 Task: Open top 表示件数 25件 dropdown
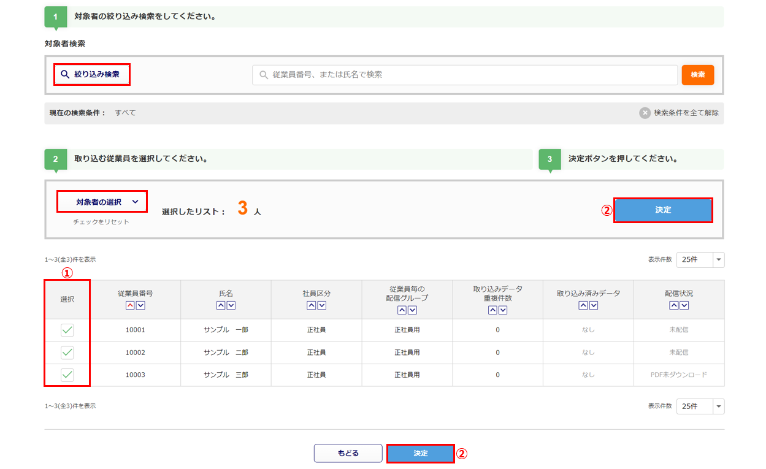(x=700, y=259)
